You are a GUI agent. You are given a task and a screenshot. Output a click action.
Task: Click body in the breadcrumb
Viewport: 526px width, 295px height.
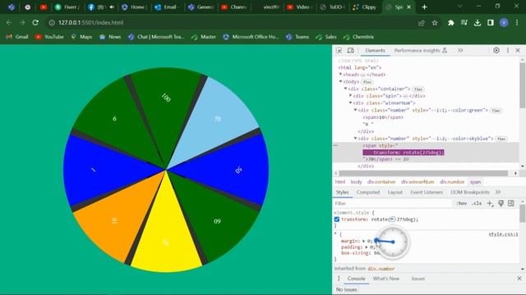point(356,182)
